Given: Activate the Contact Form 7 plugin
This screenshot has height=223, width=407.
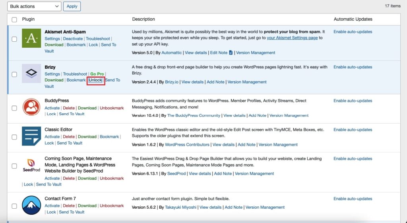Looking at the screenshot, I should [x=52, y=206].
